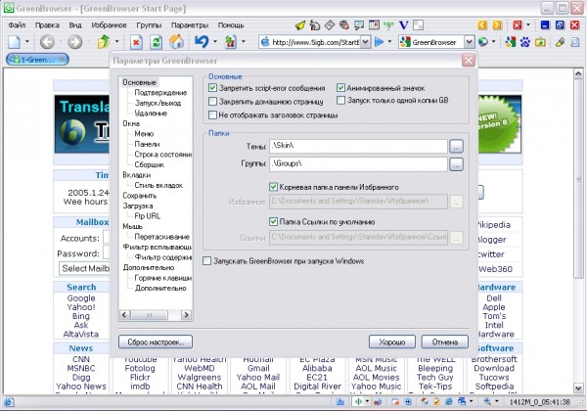The height and width of the screenshot is (411, 587).
Task: Open the Файл menu
Action: point(18,25)
